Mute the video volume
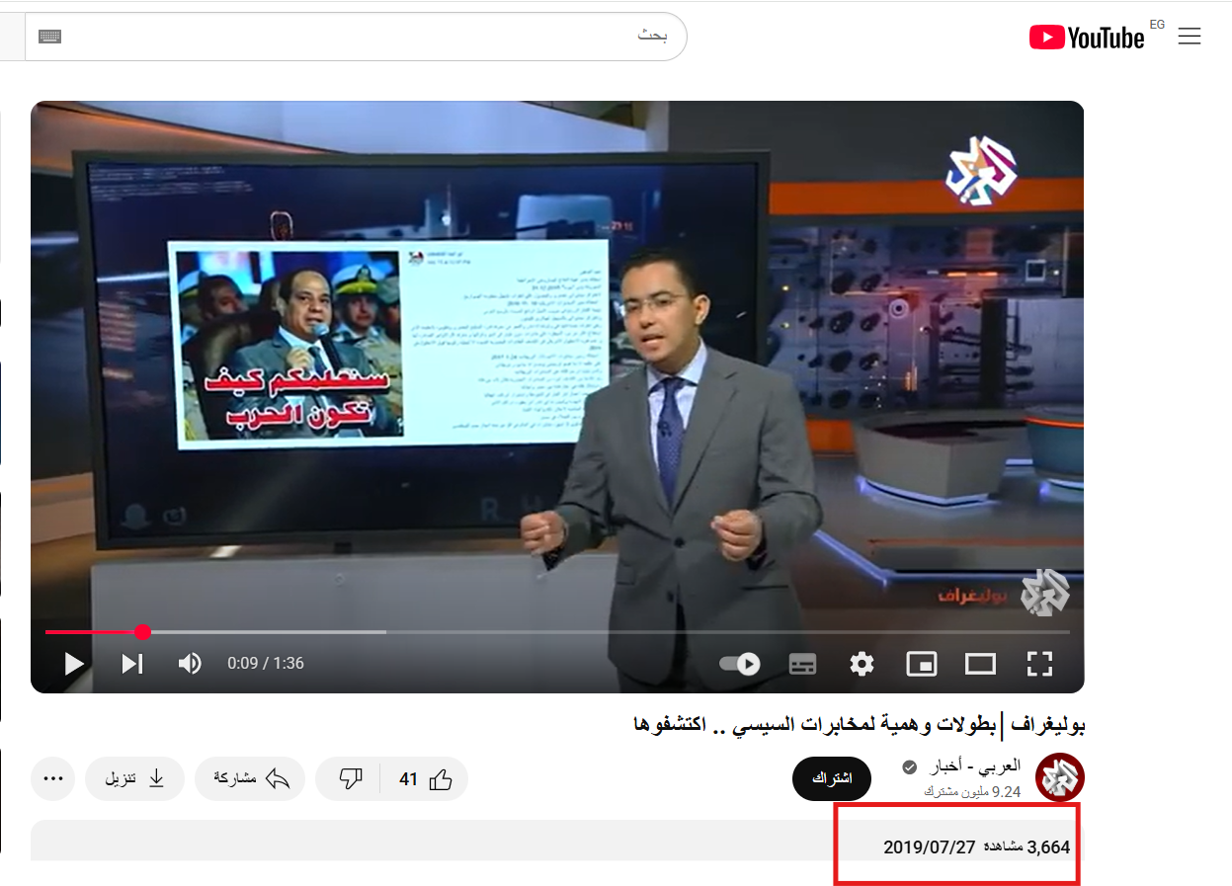 click(189, 664)
